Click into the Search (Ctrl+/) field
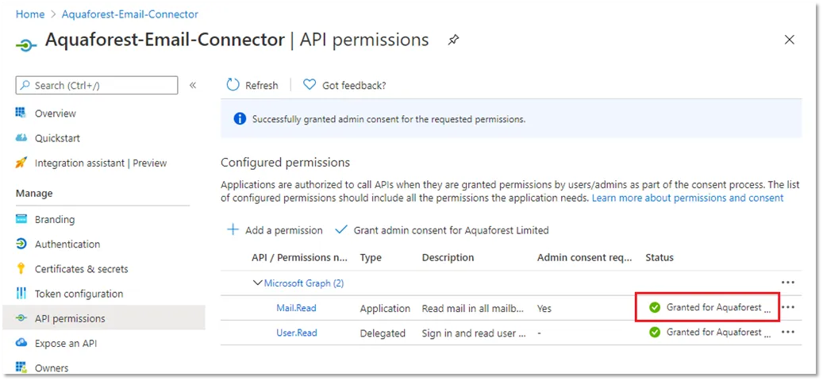This screenshot has height=381, width=823. click(x=103, y=85)
